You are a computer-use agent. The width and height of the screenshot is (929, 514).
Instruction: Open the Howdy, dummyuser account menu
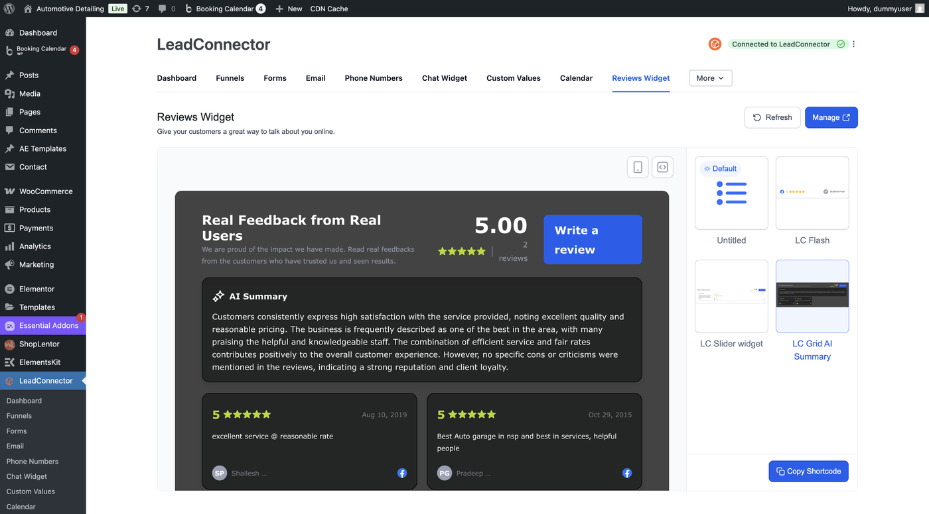[885, 9]
